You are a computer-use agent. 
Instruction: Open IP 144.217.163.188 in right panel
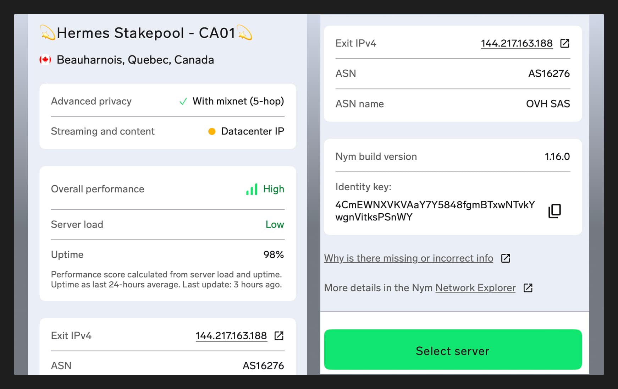pos(517,43)
